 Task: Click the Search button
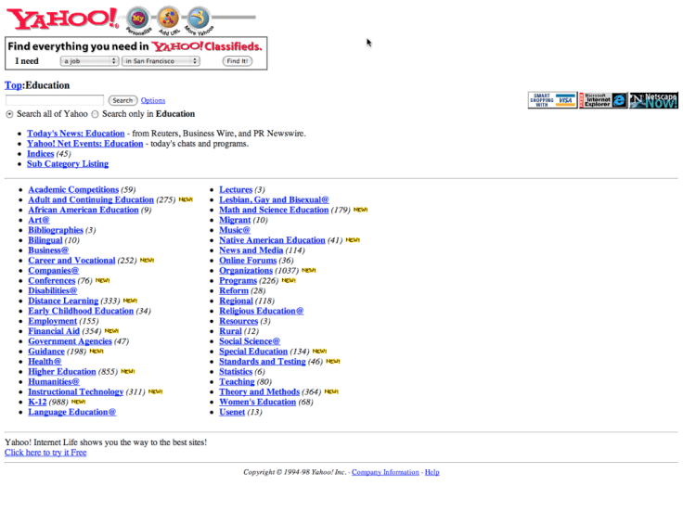coord(122,100)
